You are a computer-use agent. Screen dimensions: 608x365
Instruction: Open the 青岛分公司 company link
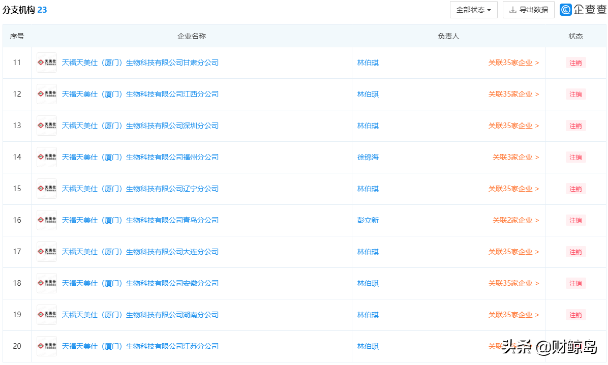click(x=140, y=220)
